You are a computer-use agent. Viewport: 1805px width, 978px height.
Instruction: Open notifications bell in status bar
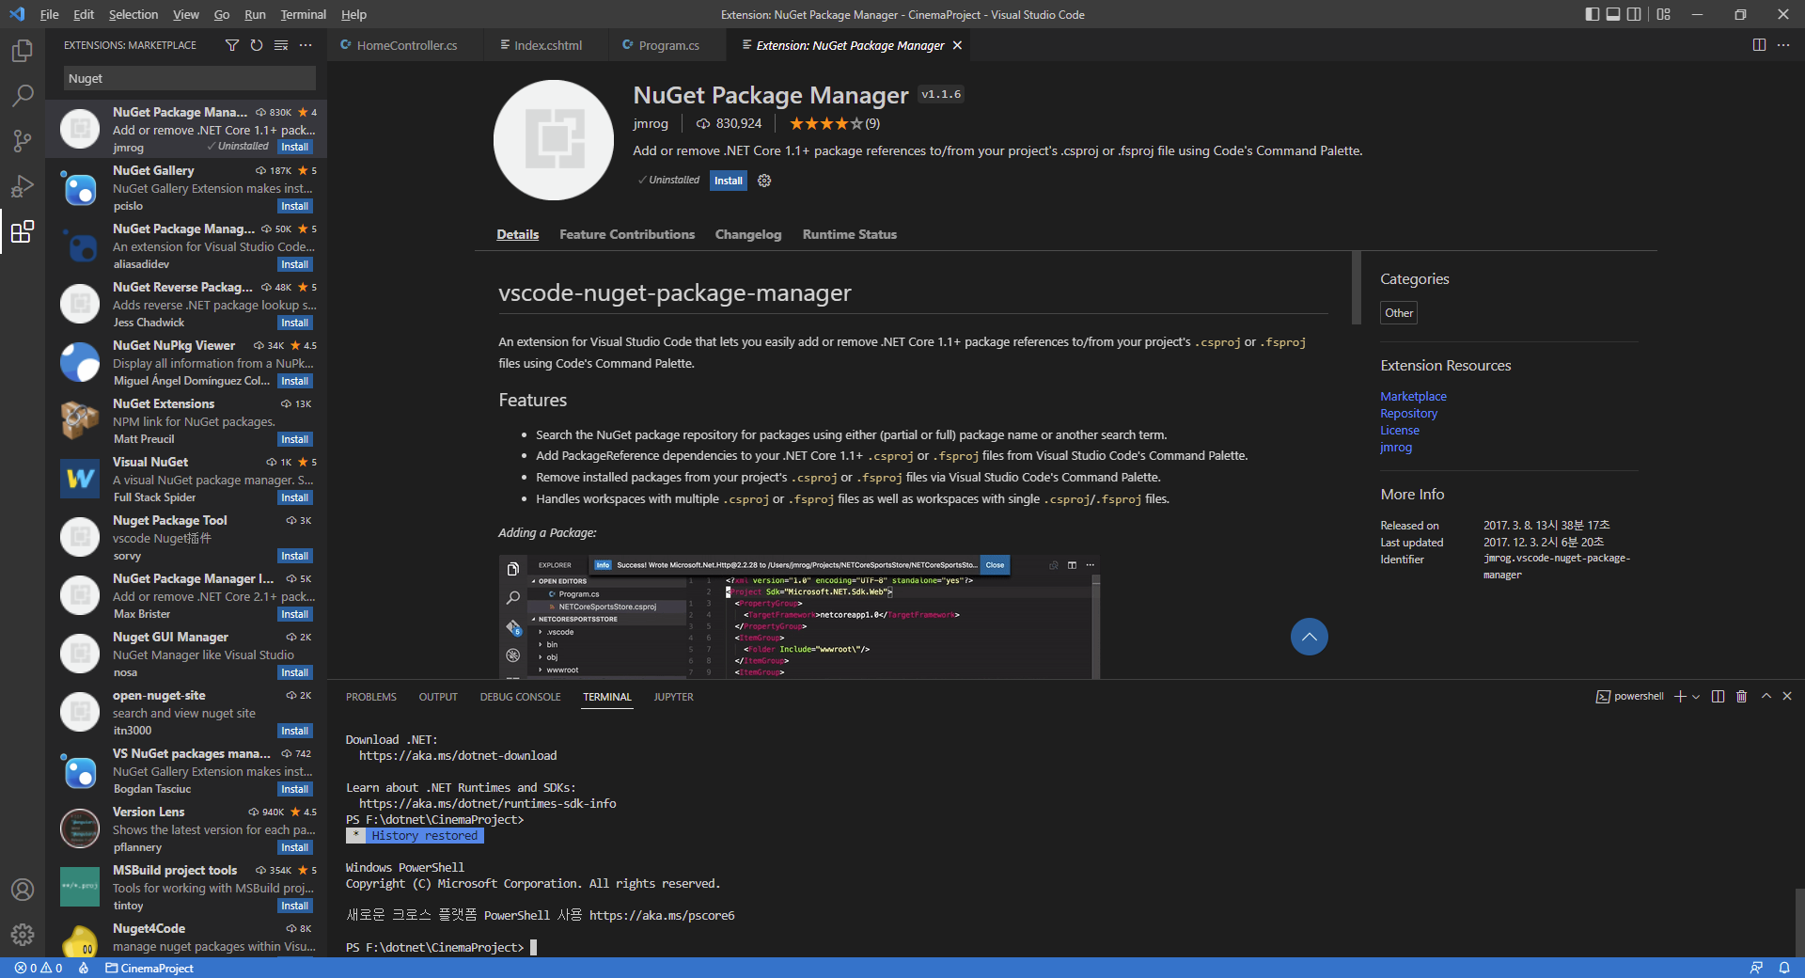pos(1783,968)
